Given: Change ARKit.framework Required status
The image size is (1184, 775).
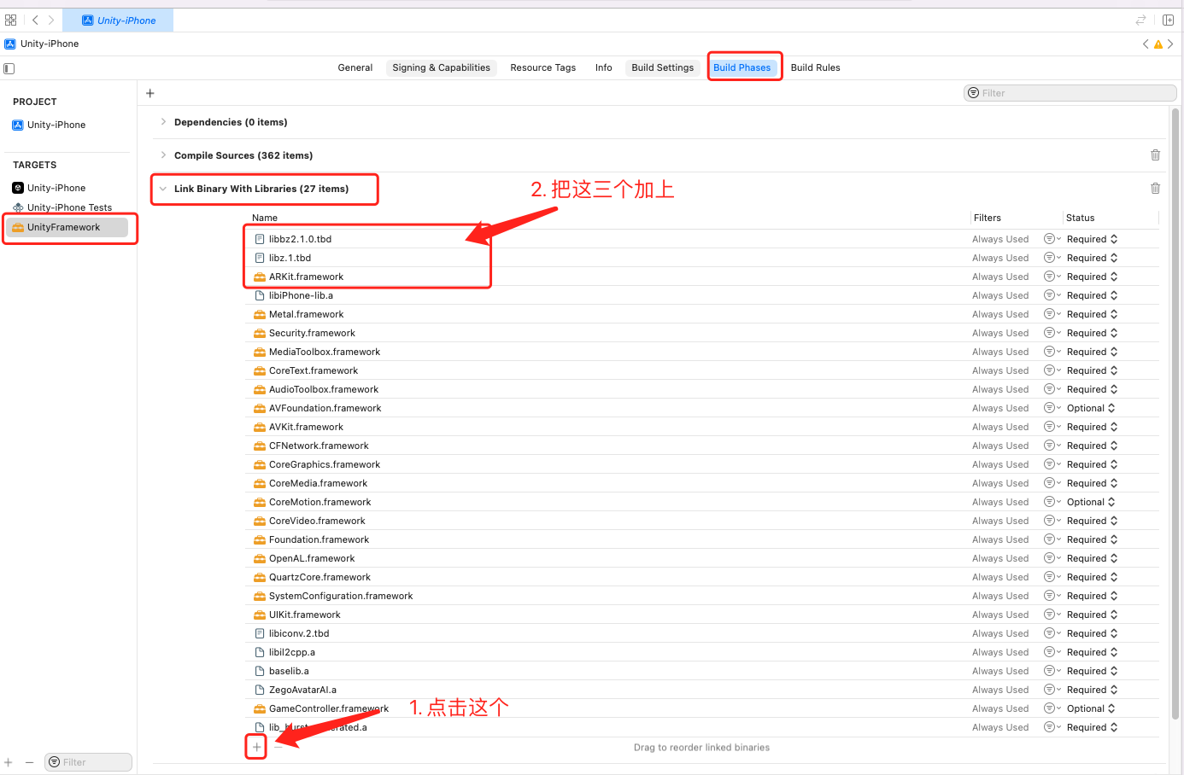Looking at the screenshot, I should click(x=1091, y=277).
